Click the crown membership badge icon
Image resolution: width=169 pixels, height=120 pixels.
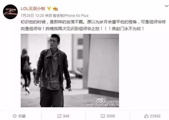coord(55,9)
